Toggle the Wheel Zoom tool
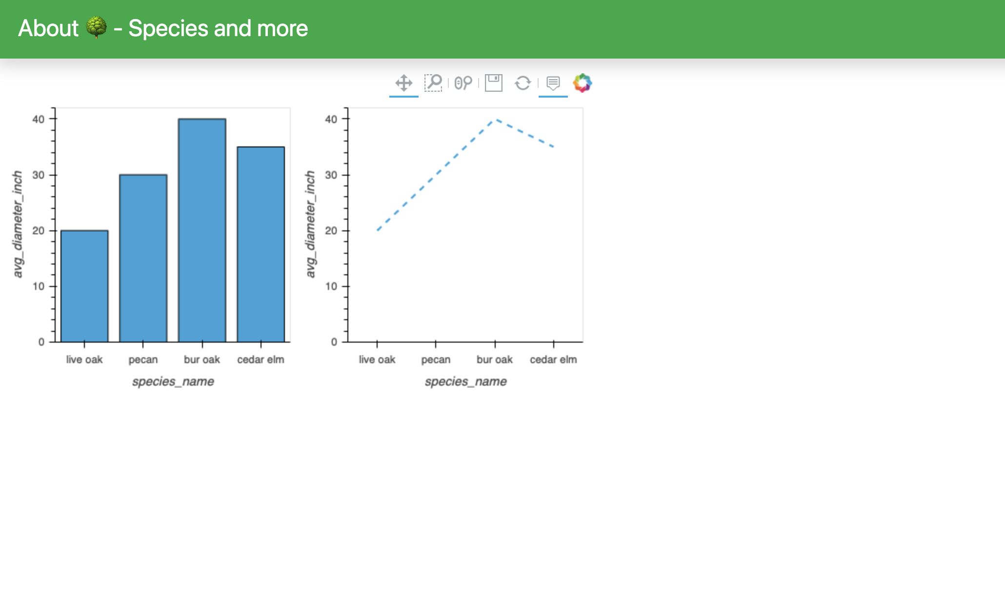The width and height of the screenshot is (1005, 613). [x=463, y=83]
